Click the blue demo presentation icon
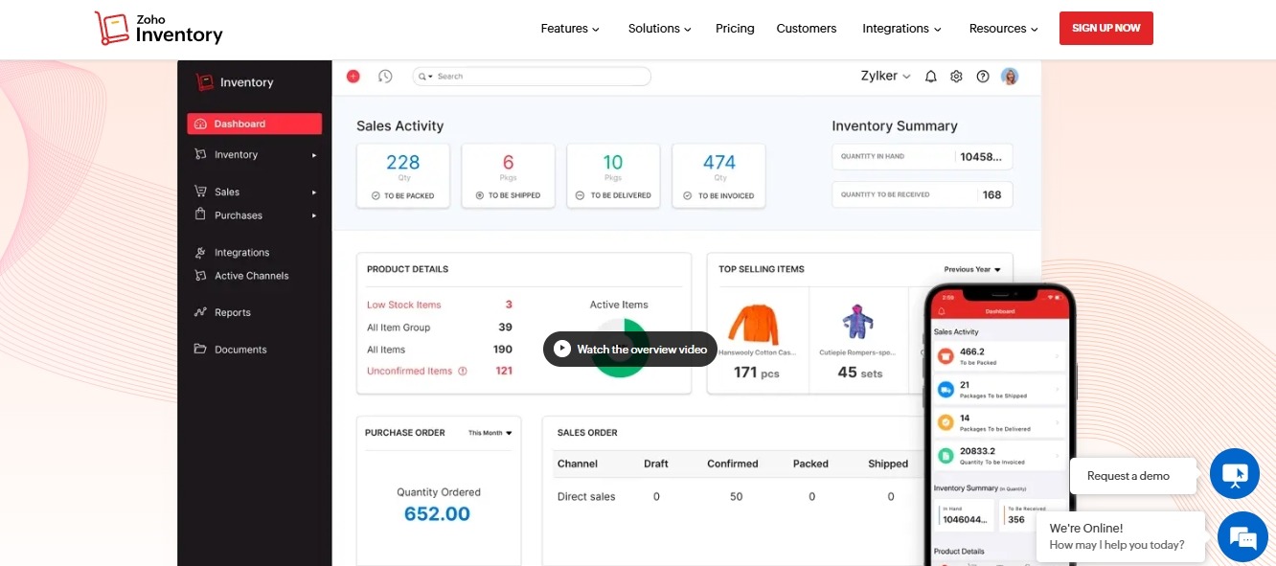Image resolution: width=1276 pixels, height=566 pixels. (1235, 473)
